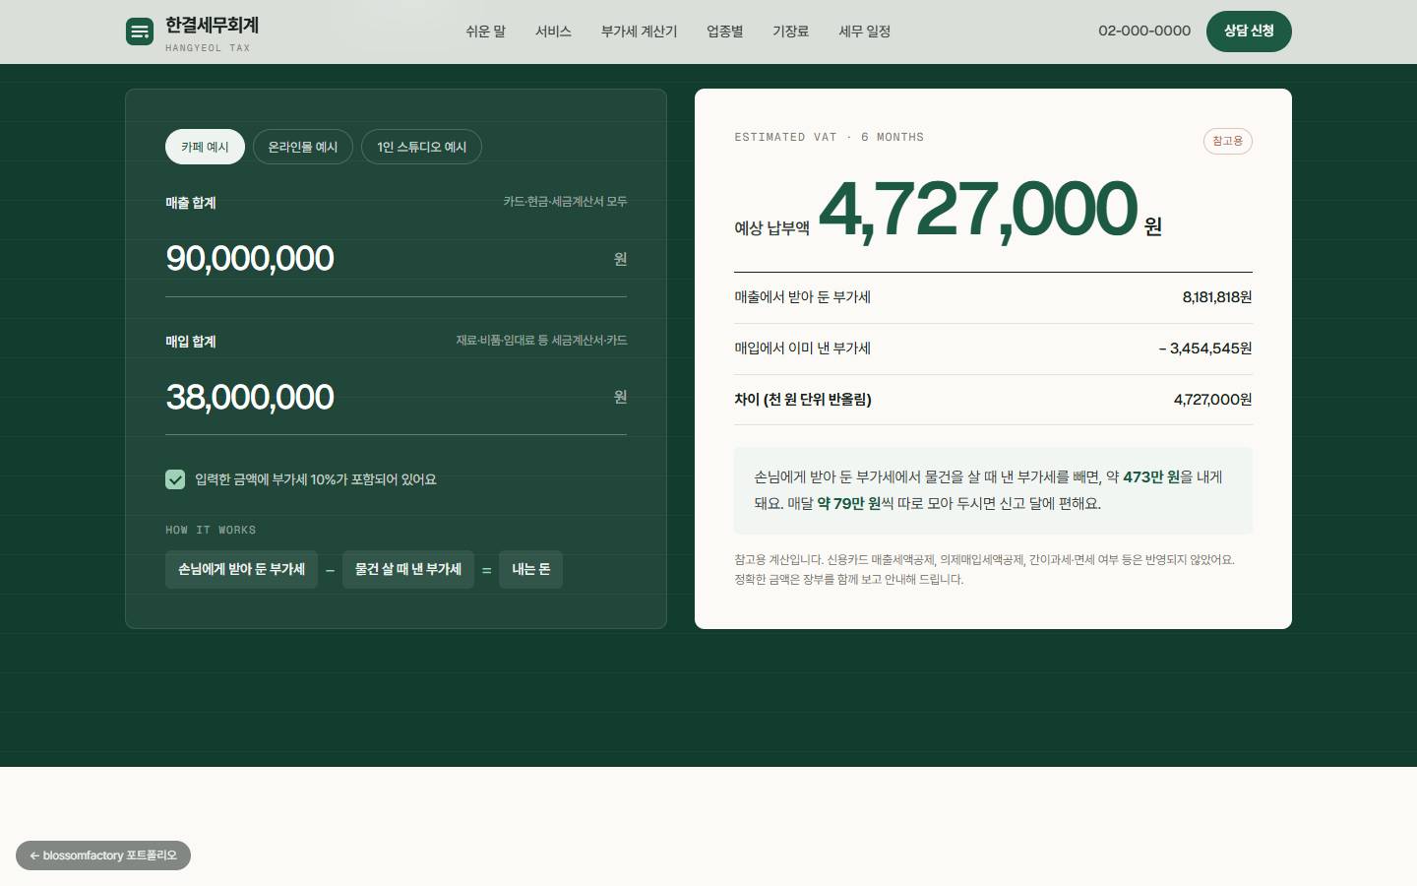Navigate to 업종별 section
This screenshot has width=1417, height=886.
[x=724, y=32]
